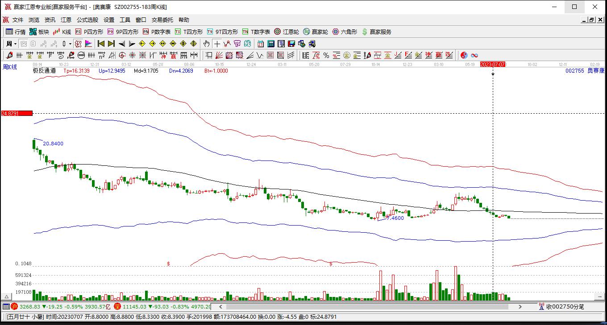This screenshot has height=325, width=607.
Task: Click the Shanghai index 沪 badge
Action: click(14, 307)
